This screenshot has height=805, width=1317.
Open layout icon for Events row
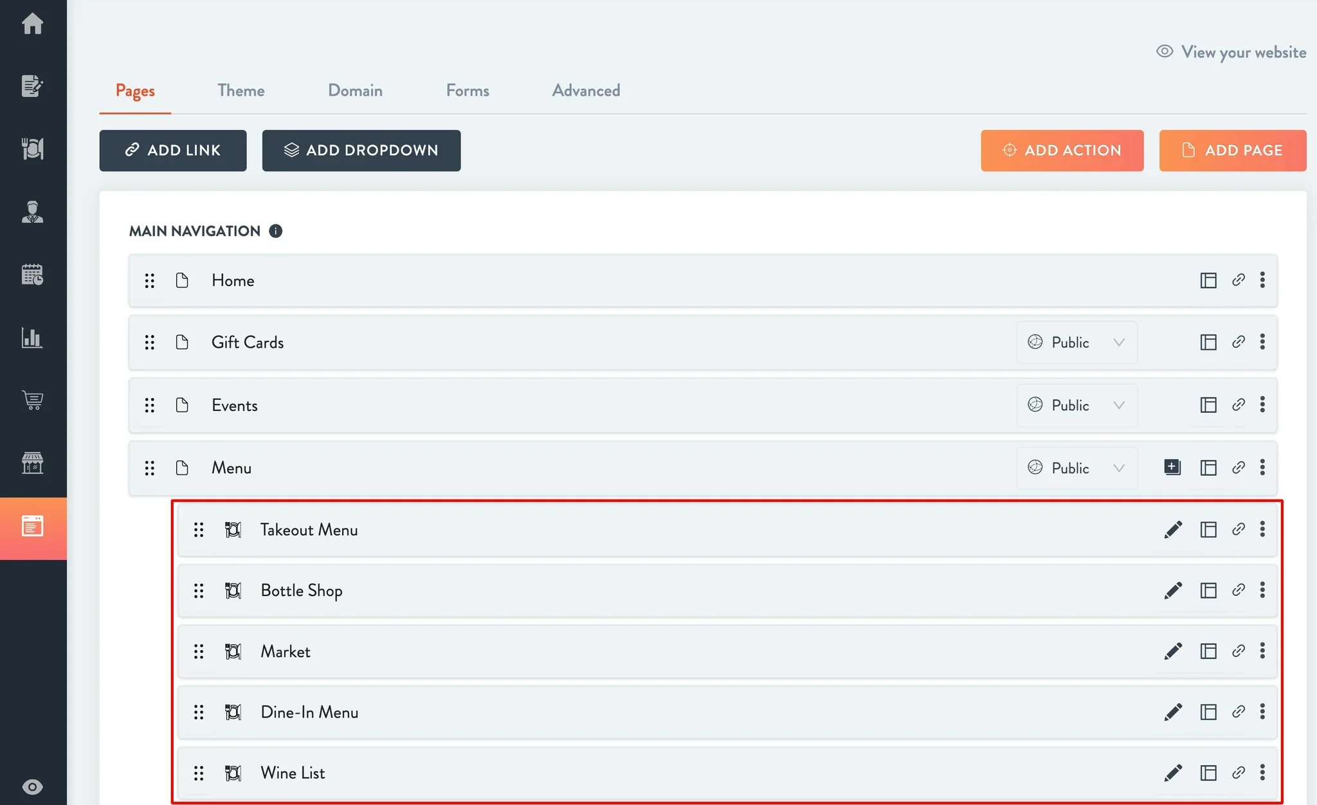(1208, 405)
